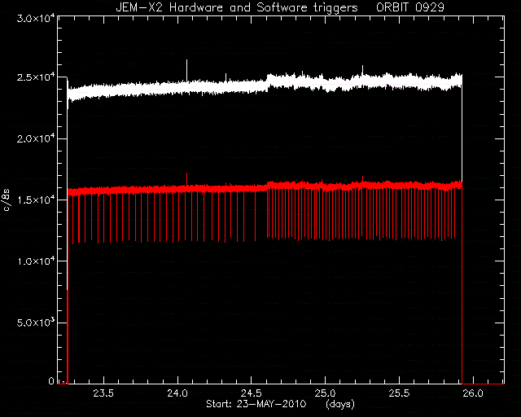Select the y-axis label 'c/8s'

[x=7, y=200]
